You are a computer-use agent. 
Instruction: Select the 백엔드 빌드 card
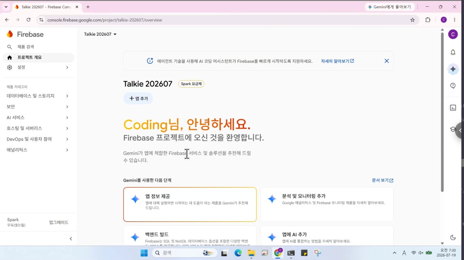point(190,236)
